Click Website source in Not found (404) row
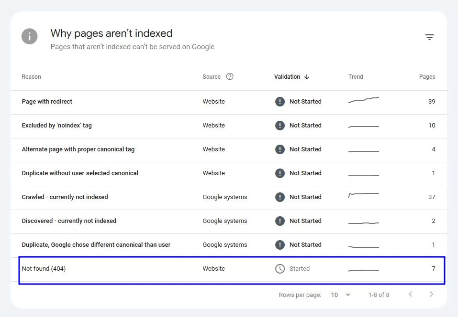 [x=213, y=269]
